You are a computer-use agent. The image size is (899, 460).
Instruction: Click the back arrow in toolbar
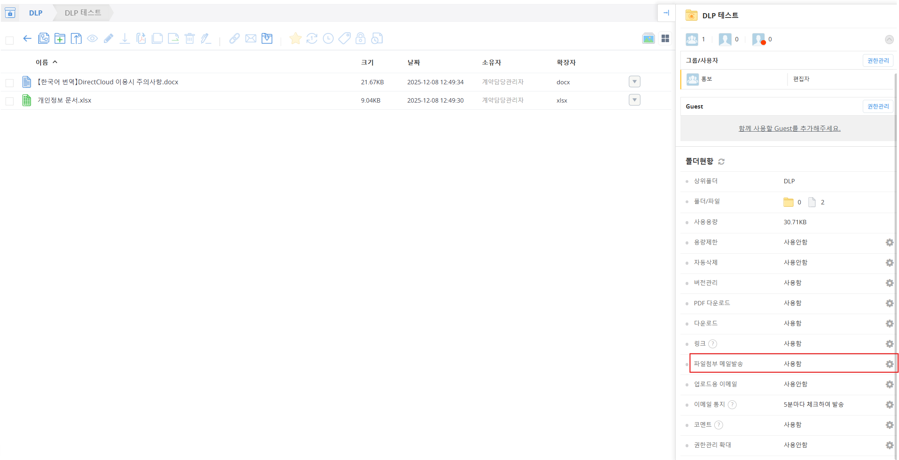click(27, 39)
